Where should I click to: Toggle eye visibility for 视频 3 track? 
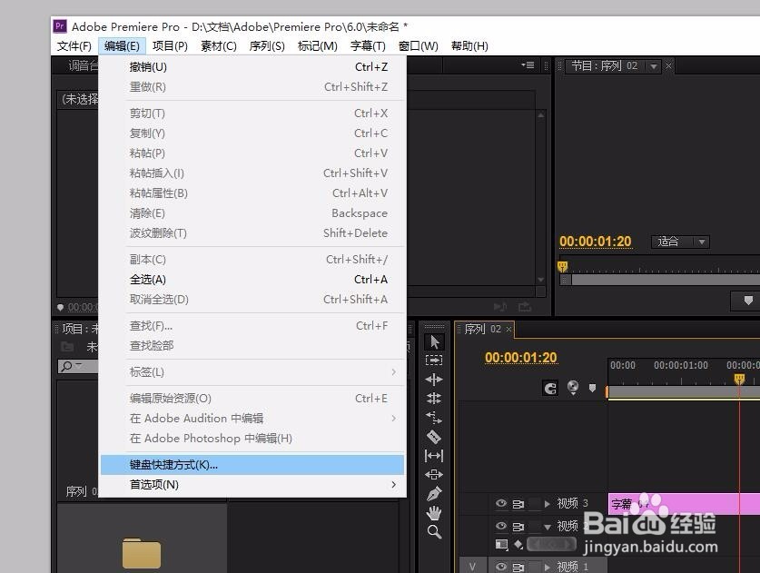[x=501, y=503]
